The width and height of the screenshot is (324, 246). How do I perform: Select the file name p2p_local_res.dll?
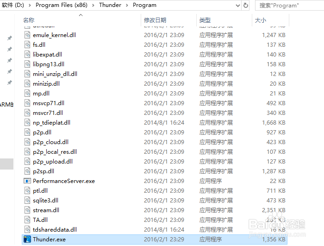(x=55, y=151)
